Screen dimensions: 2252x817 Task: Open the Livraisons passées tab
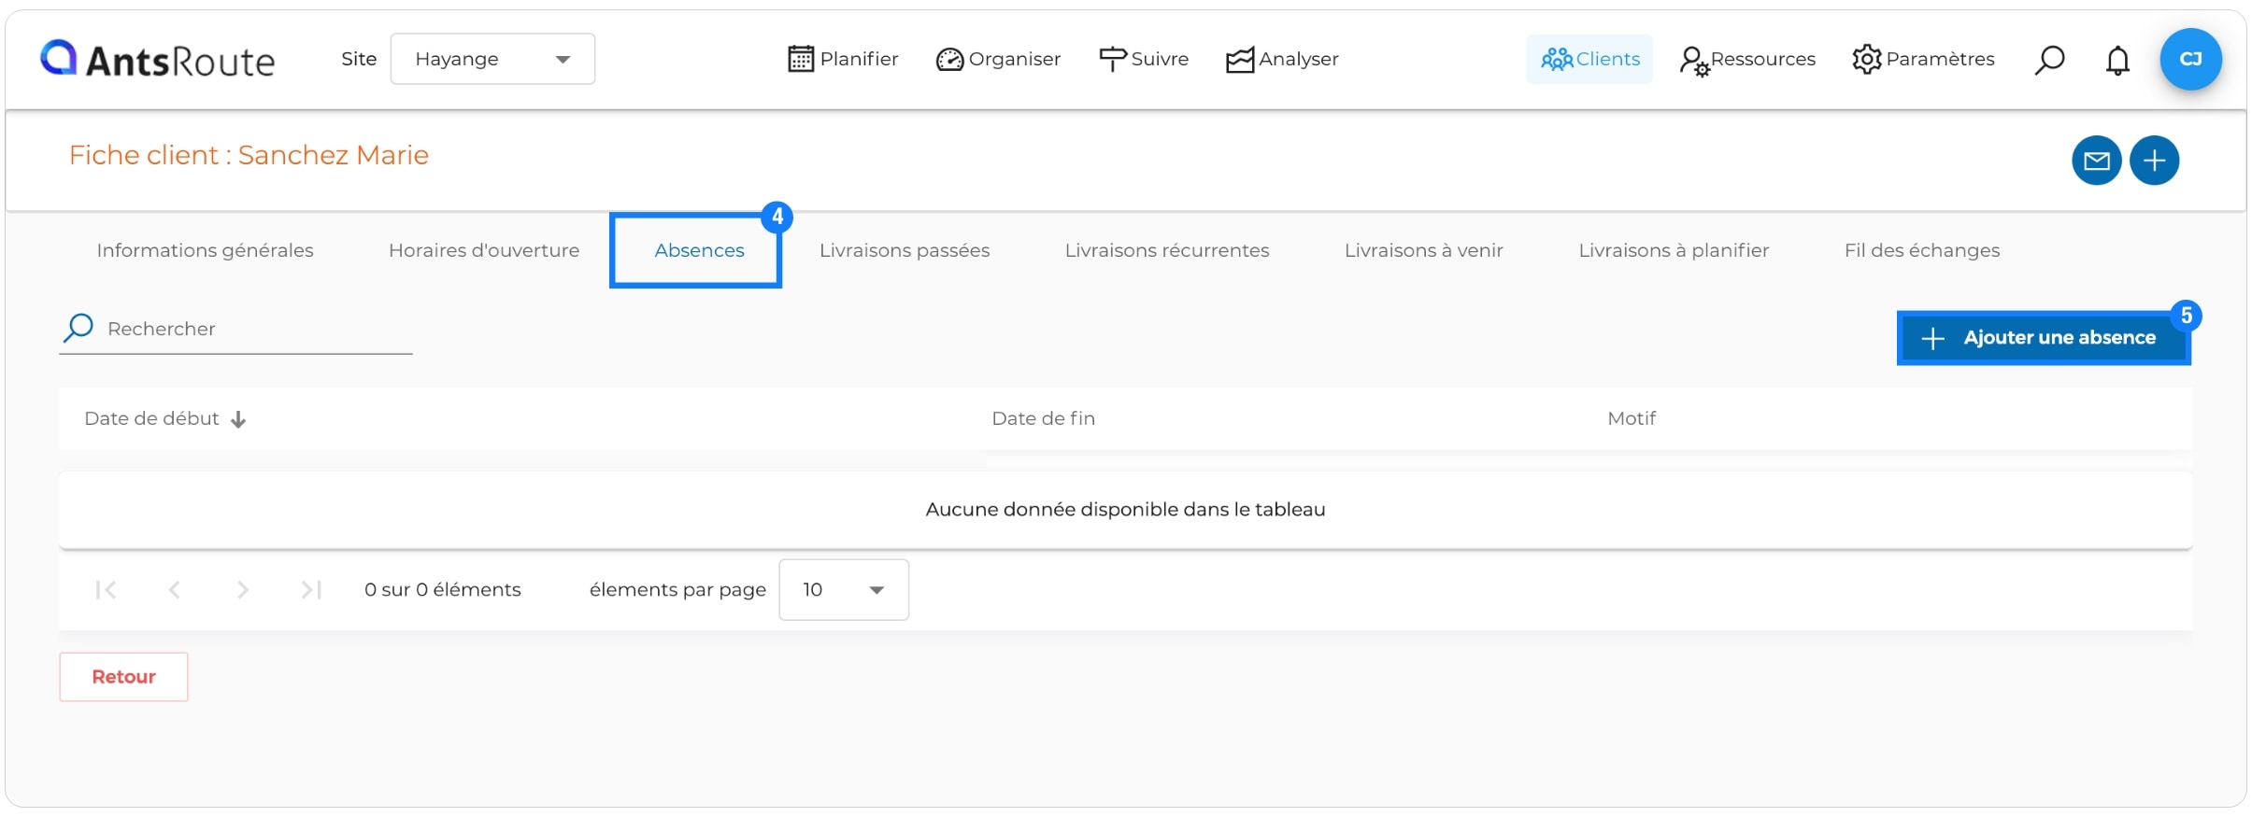[905, 250]
